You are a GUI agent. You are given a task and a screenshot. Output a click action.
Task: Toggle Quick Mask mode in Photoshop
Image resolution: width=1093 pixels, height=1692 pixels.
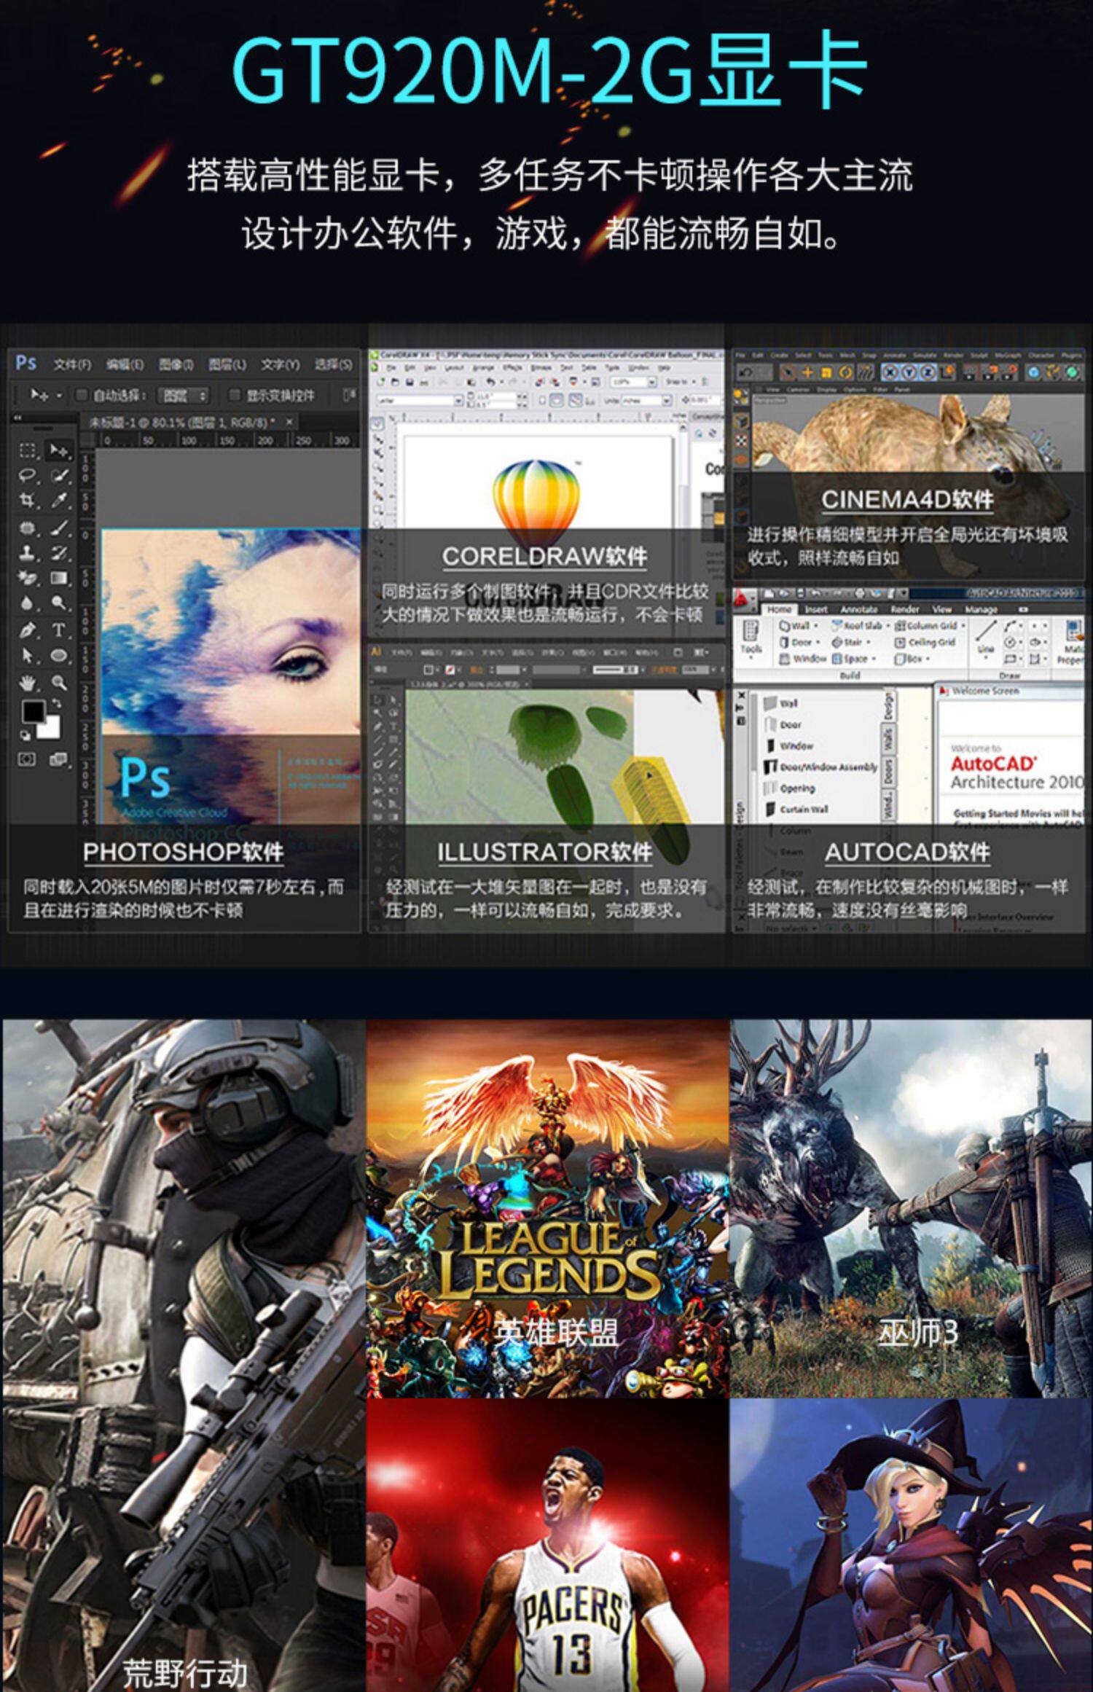pyautogui.click(x=28, y=760)
